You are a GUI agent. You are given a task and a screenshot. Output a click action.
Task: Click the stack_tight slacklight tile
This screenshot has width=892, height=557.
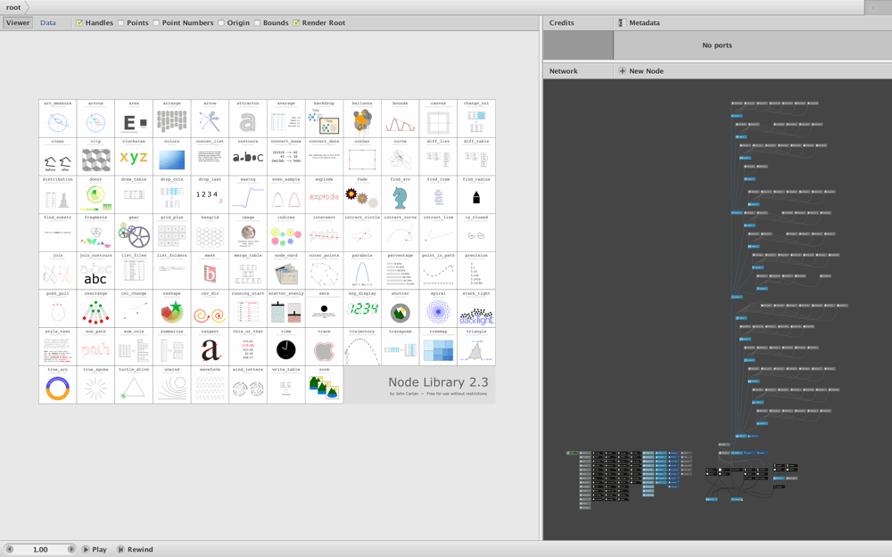tap(476, 308)
